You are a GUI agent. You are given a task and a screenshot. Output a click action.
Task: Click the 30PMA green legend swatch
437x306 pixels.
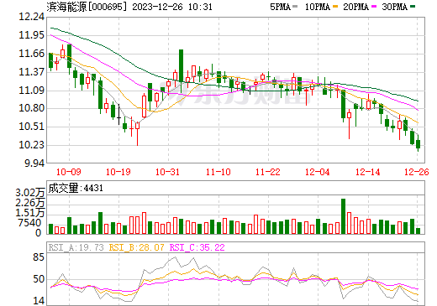click(413, 7)
